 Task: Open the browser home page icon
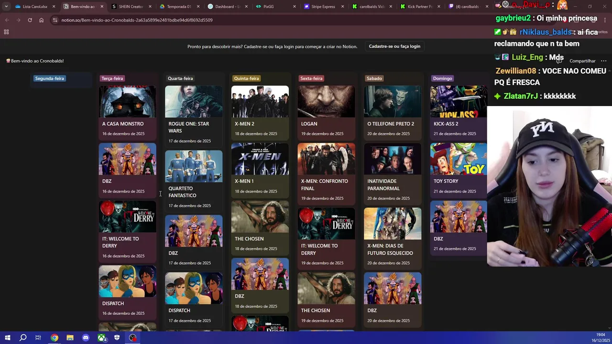tap(41, 20)
